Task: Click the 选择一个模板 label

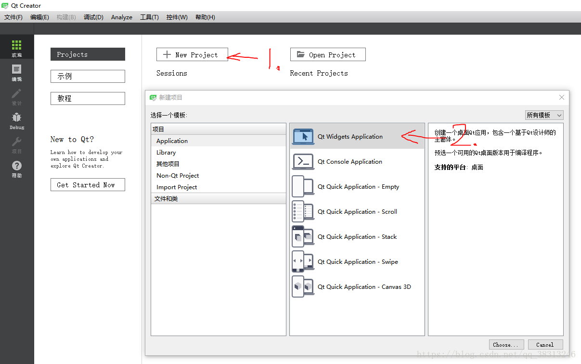Action: [x=169, y=115]
